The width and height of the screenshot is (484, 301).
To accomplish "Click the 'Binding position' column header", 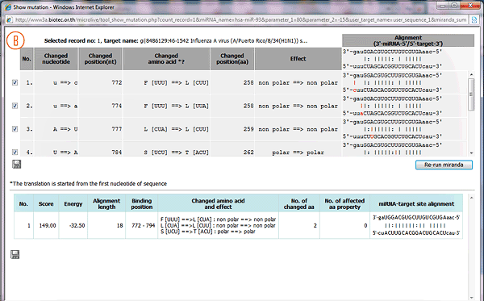I will coord(142,203).
